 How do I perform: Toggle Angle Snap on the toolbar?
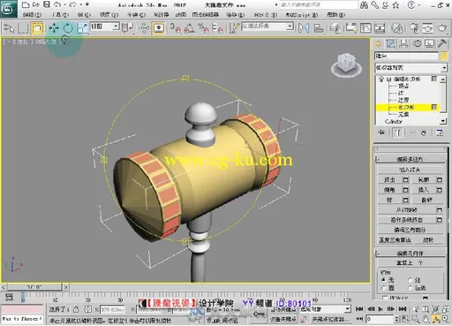[x=189, y=28]
